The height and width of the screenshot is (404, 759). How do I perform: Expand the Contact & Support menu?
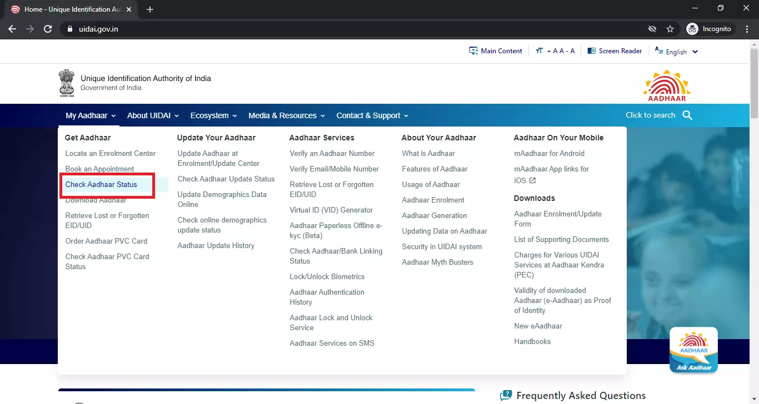tap(372, 115)
